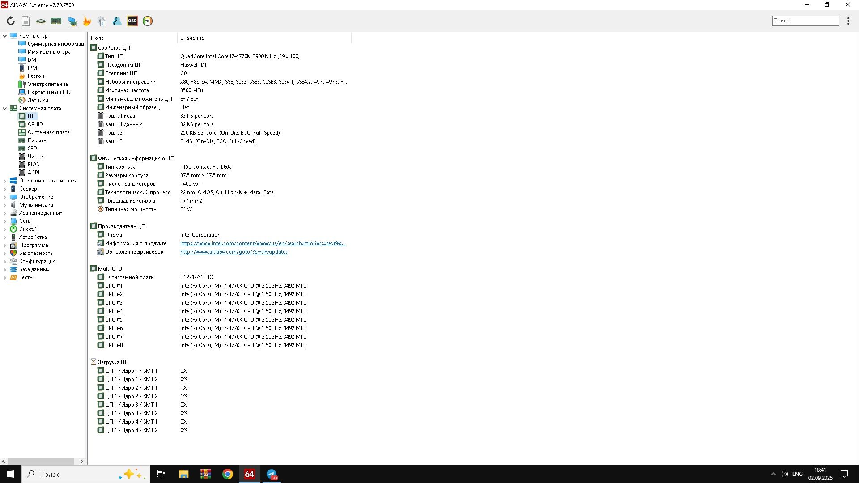The width and height of the screenshot is (859, 483).
Task: Expand the Мультимедиа tree node
Action: click(x=5, y=205)
